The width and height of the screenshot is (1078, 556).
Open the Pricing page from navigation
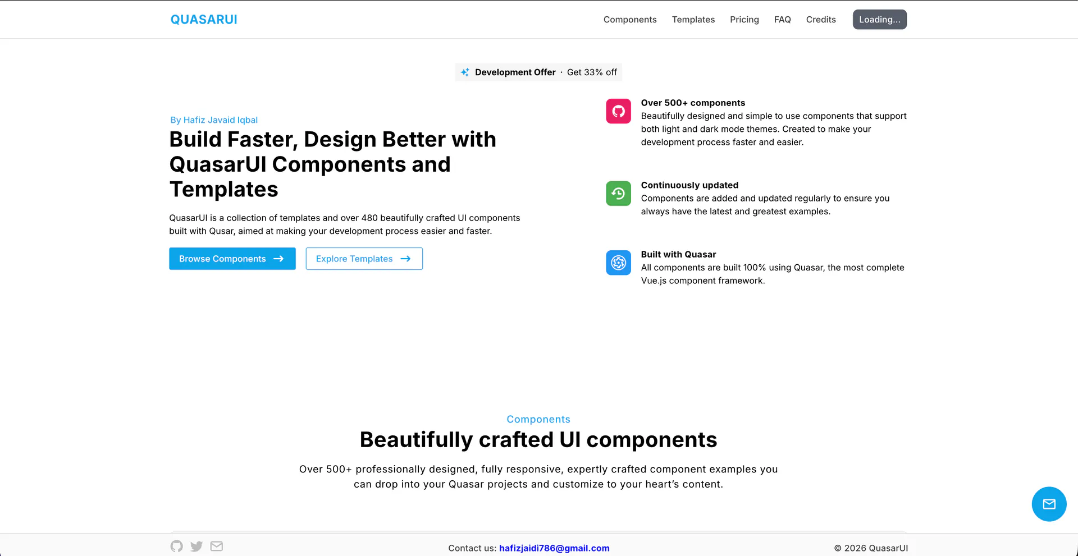coord(744,20)
